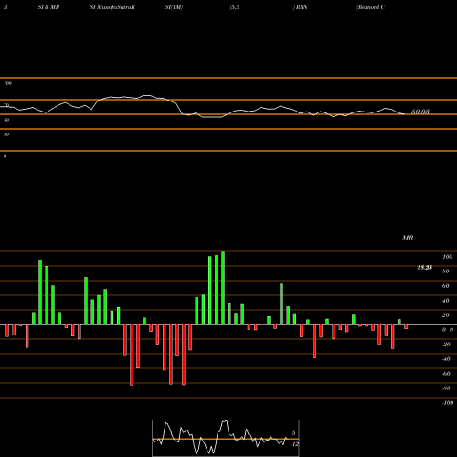Screen dimensions: 457x457
Task: Click the tallest green MR histogram bar
Action: point(223,288)
